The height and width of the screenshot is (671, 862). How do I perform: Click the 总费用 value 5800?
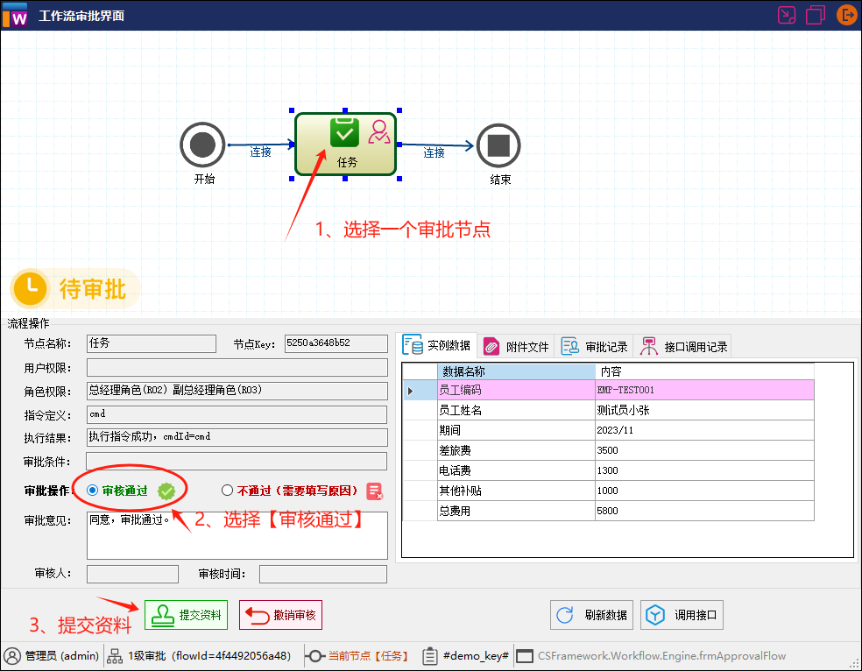[x=704, y=511]
